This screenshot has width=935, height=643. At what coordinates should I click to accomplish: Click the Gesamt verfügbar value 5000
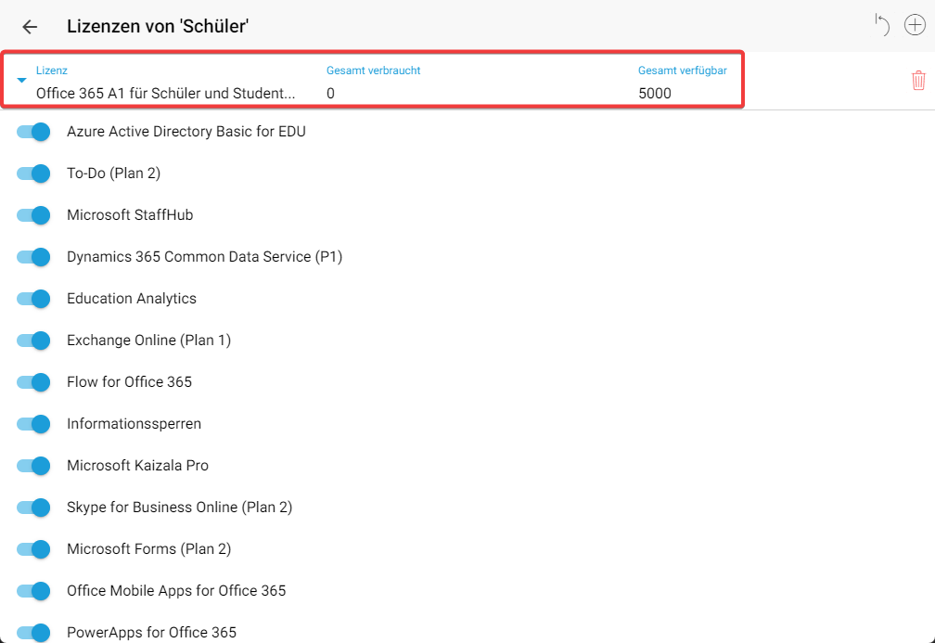click(x=655, y=93)
